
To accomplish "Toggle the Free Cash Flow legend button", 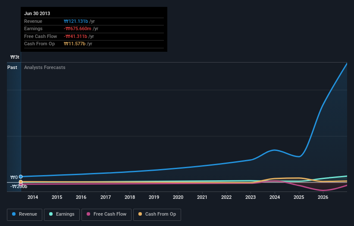I will [x=107, y=214].
